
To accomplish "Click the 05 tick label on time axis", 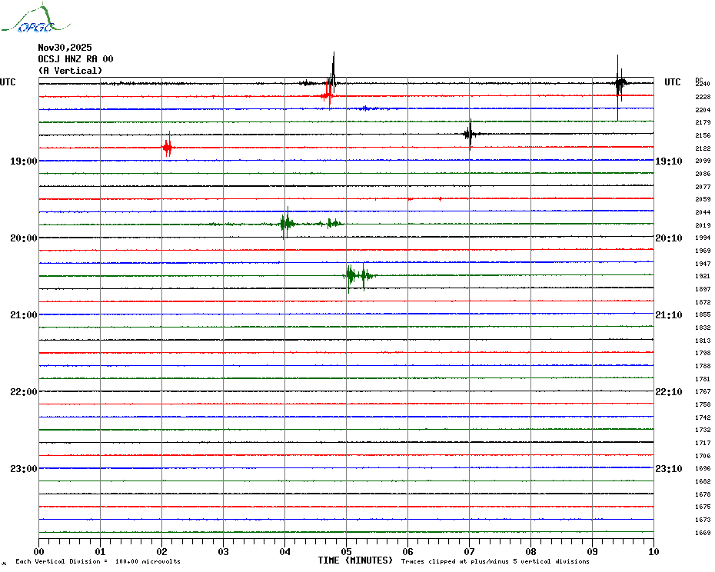I will 346,551.
